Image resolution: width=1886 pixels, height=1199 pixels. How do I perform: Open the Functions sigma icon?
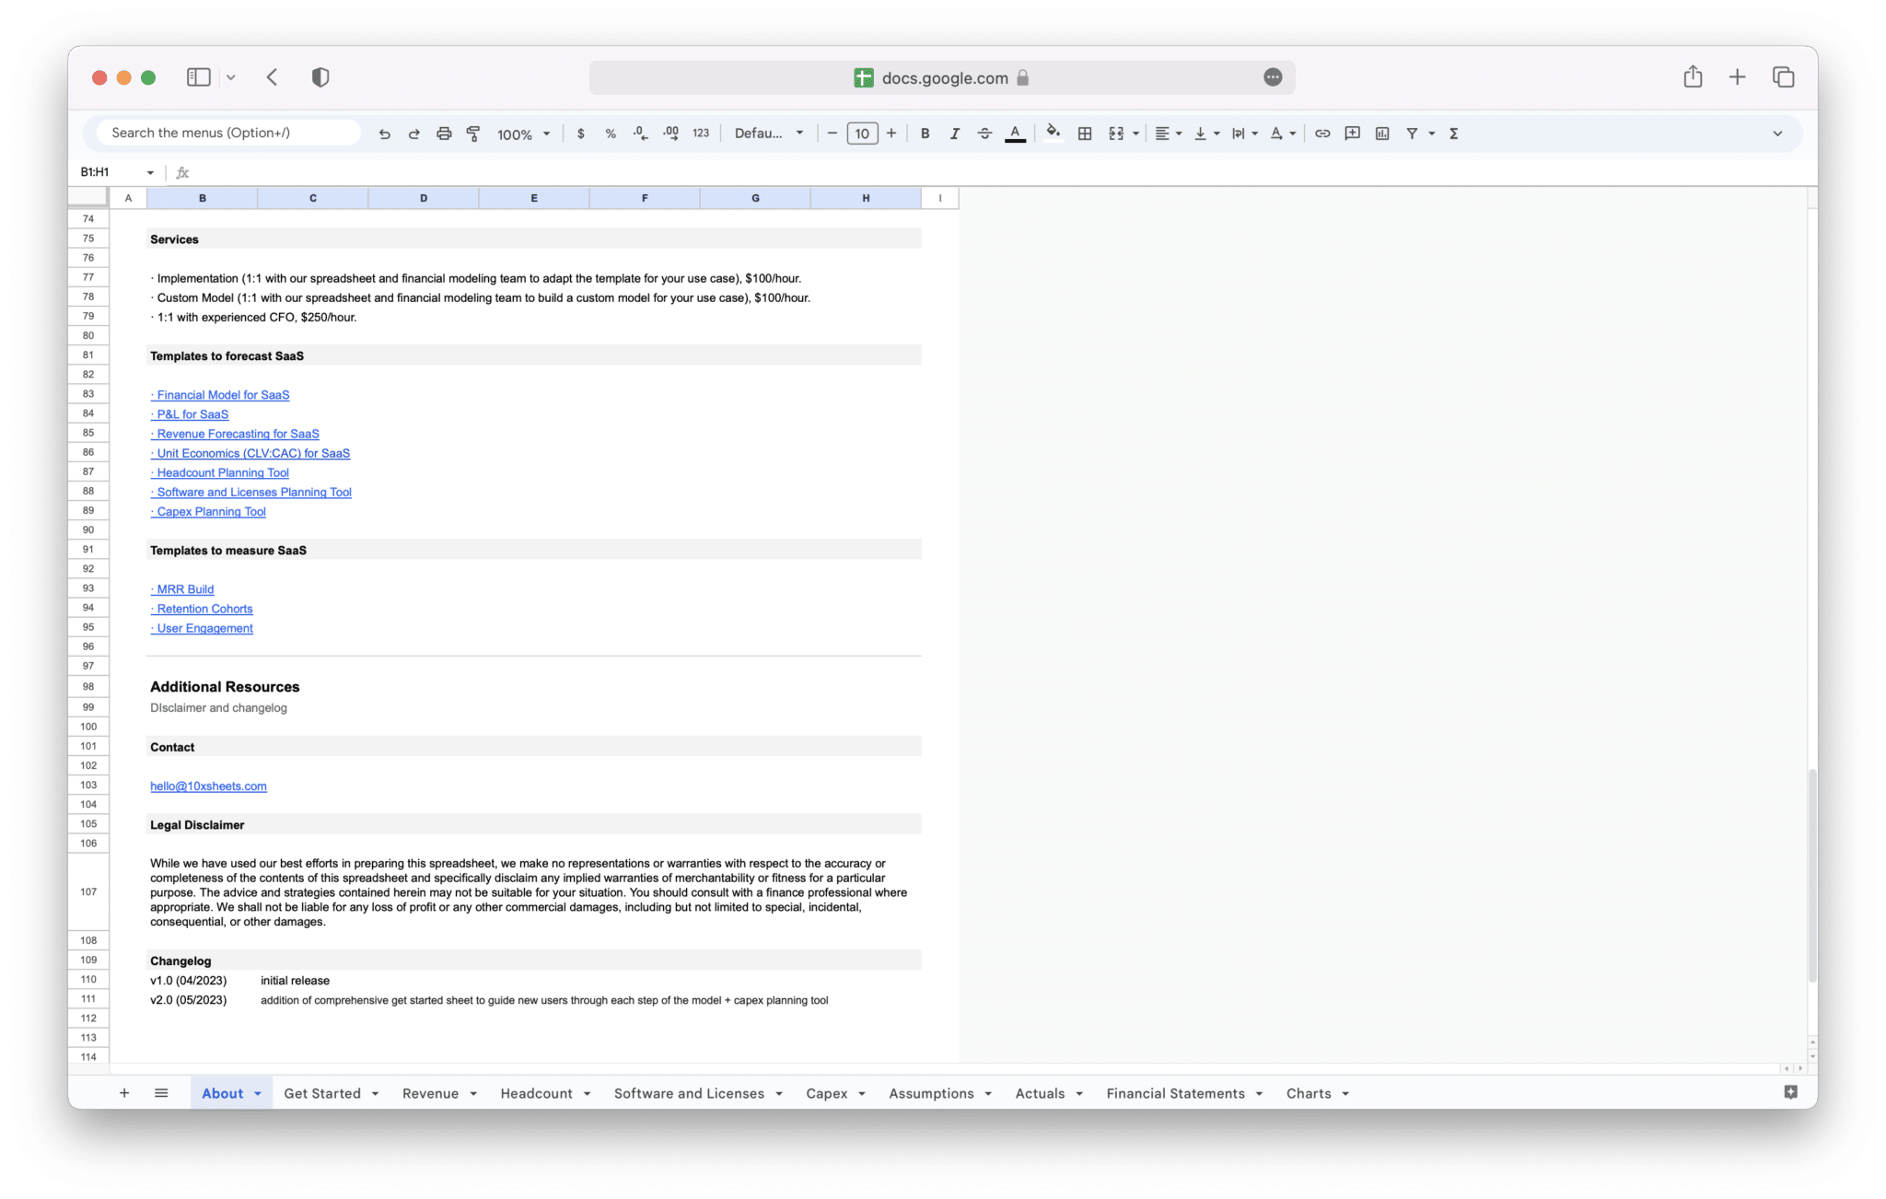pyautogui.click(x=1452, y=133)
